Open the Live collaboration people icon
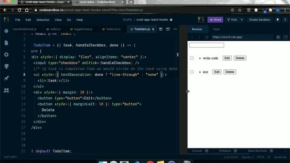This screenshot has width=290, height=163. [x=6, y=90]
